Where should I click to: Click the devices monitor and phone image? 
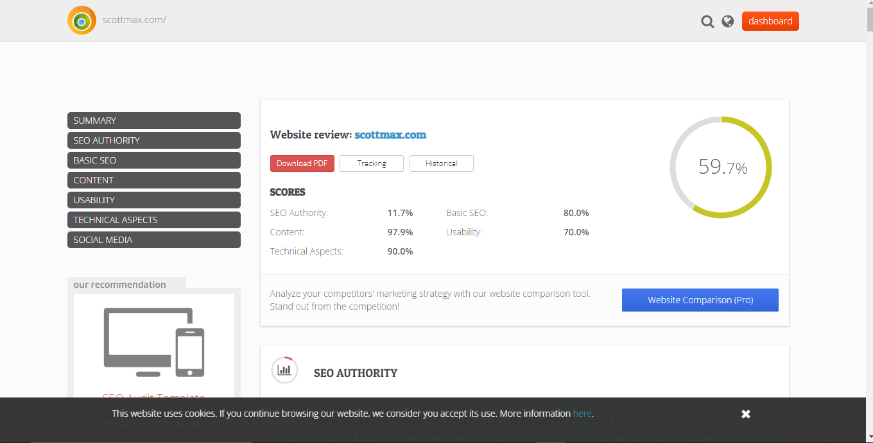point(154,342)
